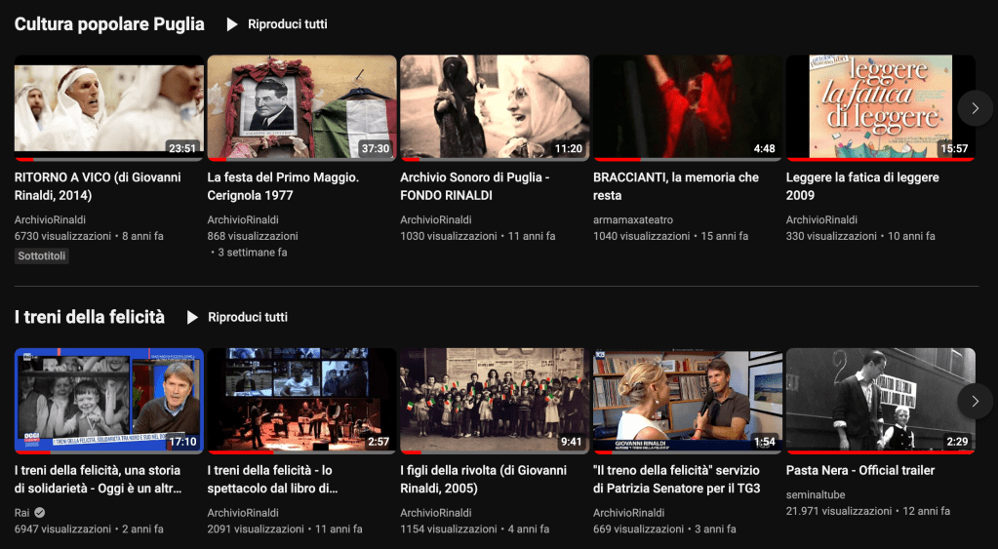
Task: Open RITORNO A VICO video thumbnail
Action: point(108,106)
